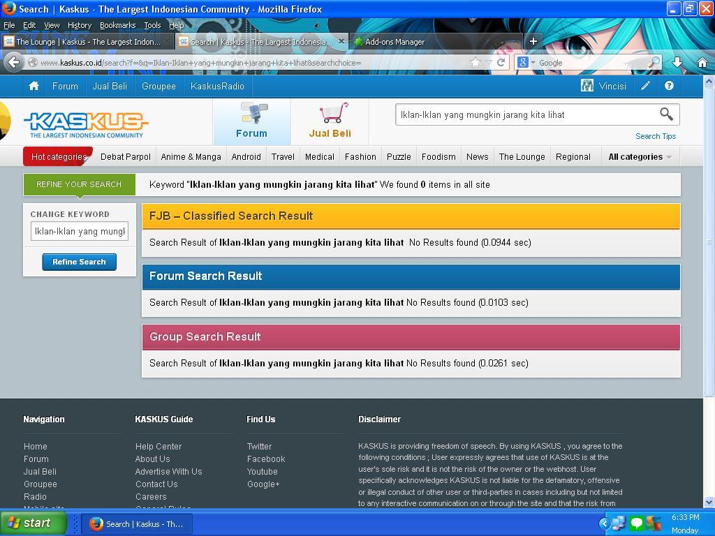Click the Google search engine icon
The width and height of the screenshot is (715, 536).
tap(523, 62)
